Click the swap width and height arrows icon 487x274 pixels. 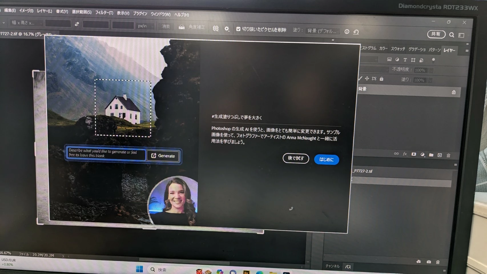77,24
